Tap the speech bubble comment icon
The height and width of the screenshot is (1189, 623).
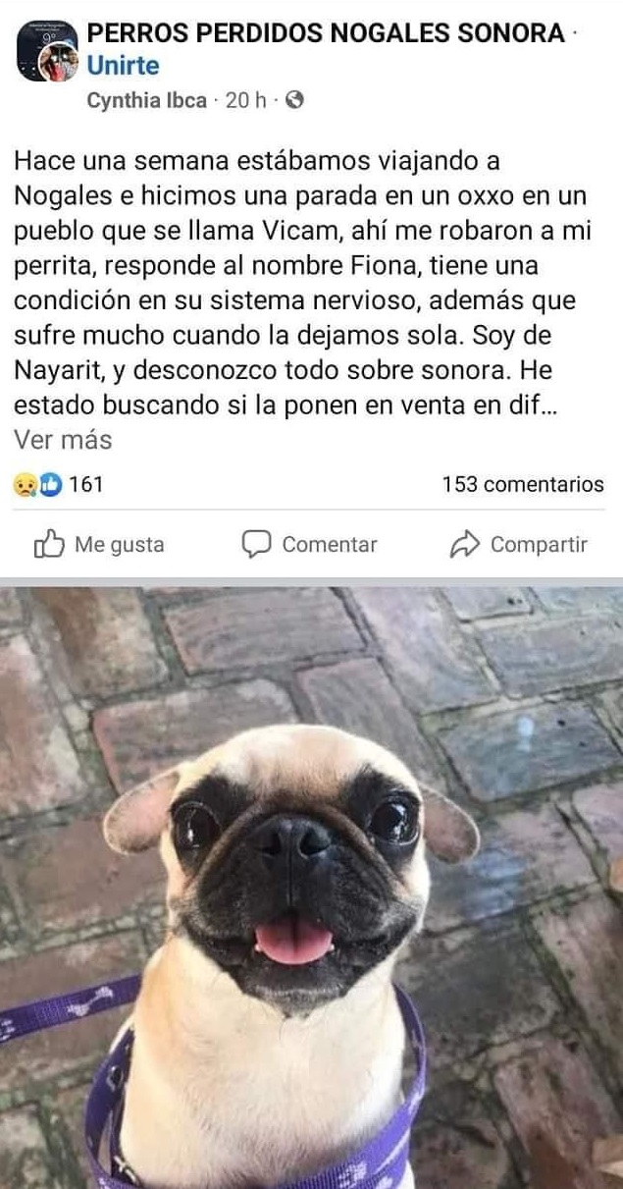(x=257, y=544)
